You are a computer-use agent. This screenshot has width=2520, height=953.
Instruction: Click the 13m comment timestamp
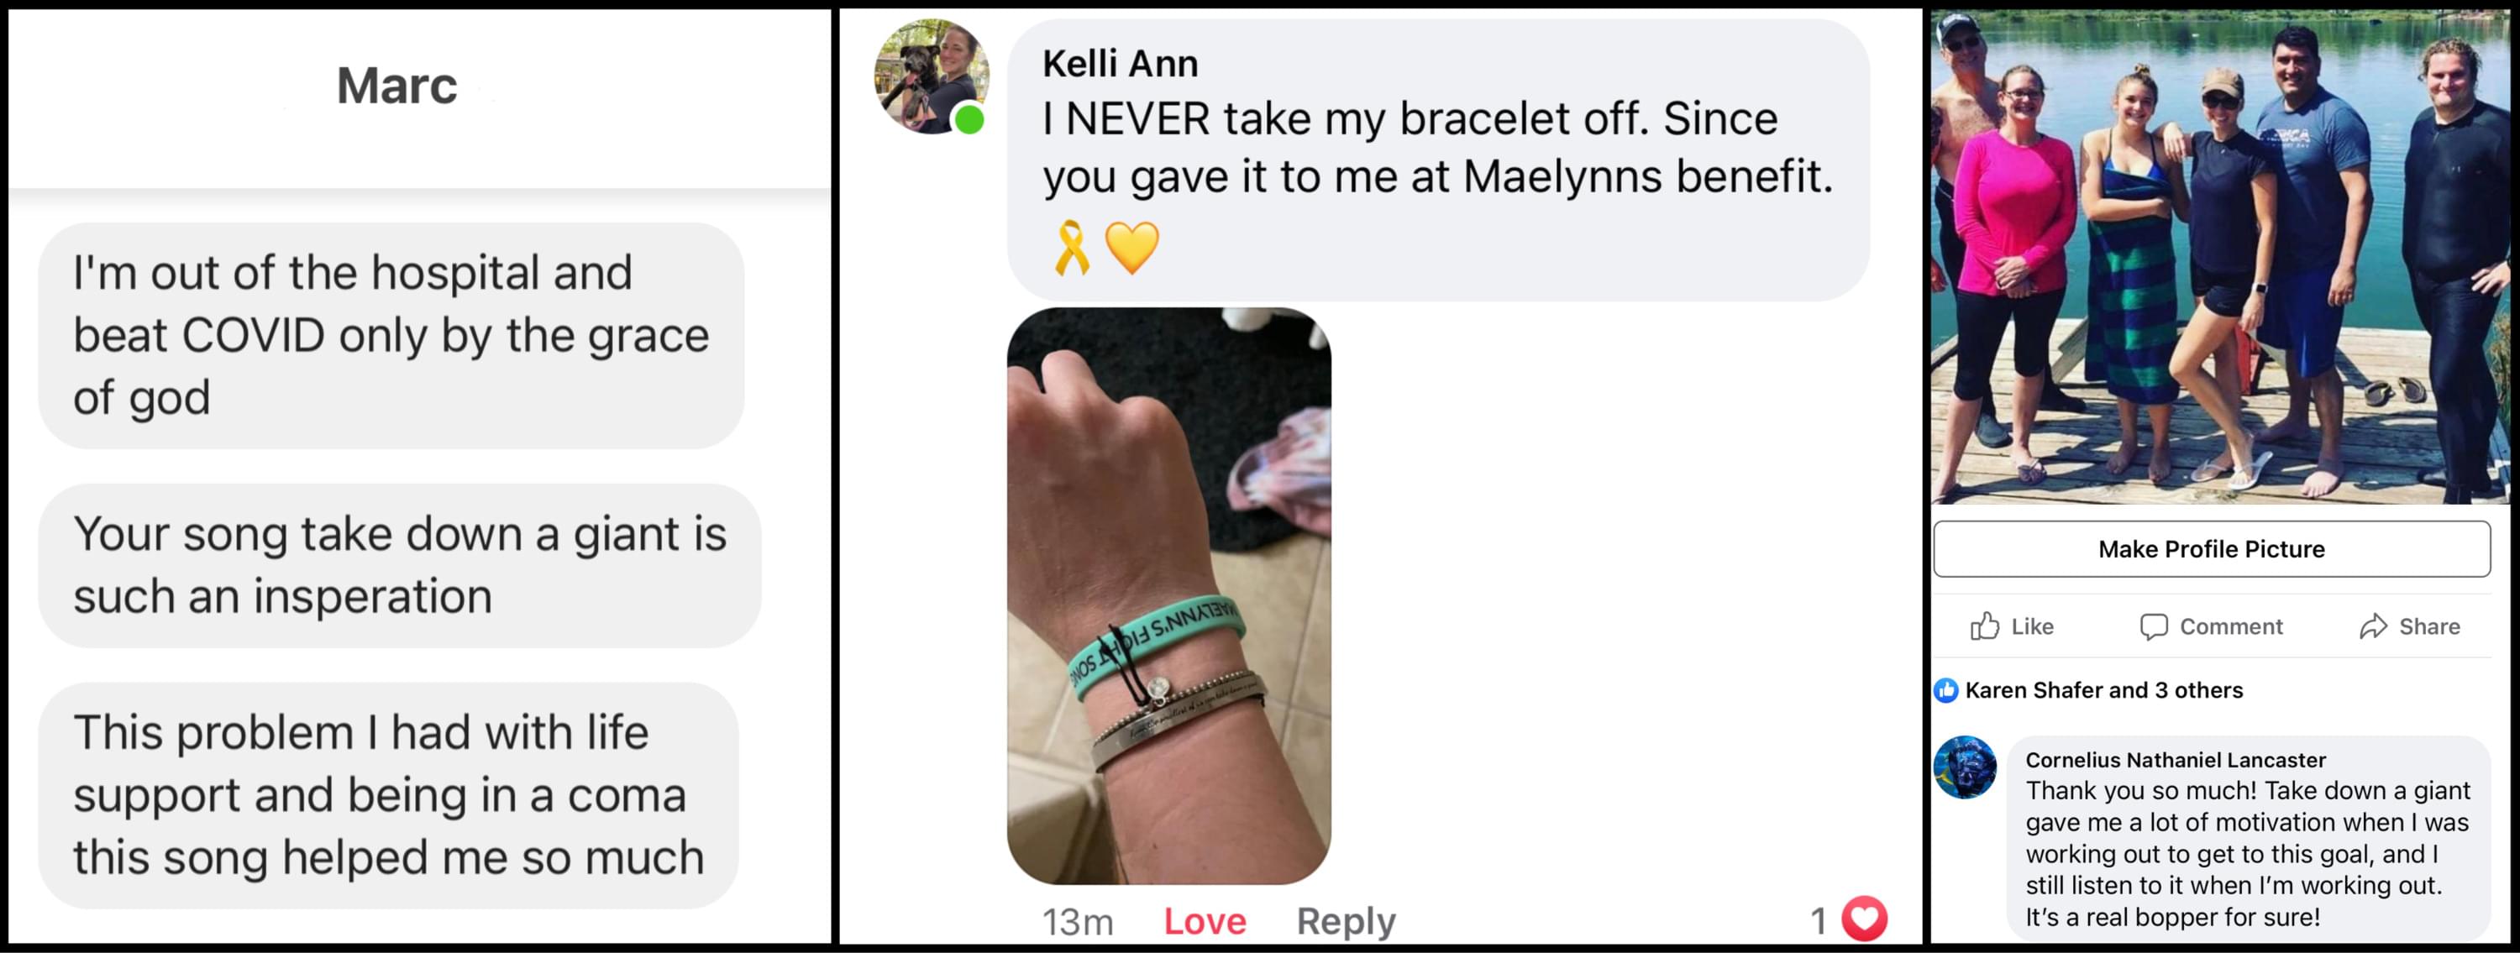click(1077, 921)
